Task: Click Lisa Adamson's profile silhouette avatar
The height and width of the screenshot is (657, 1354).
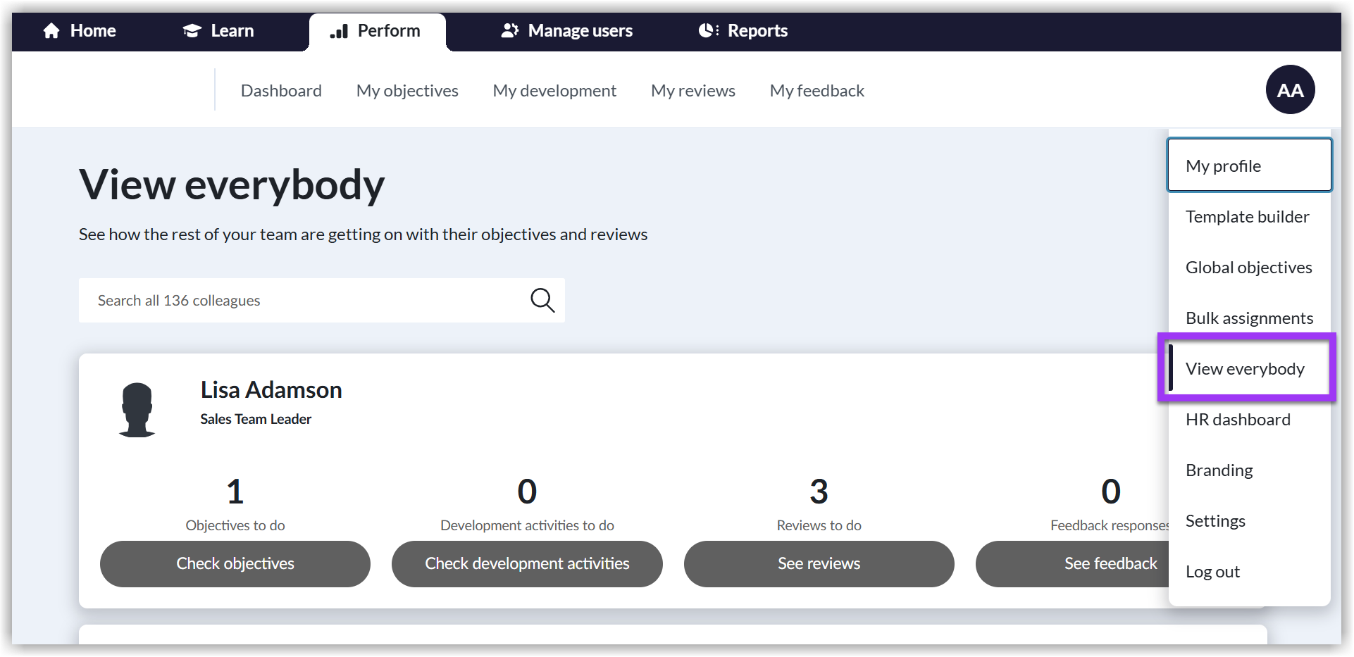Action: tap(137, 410)
